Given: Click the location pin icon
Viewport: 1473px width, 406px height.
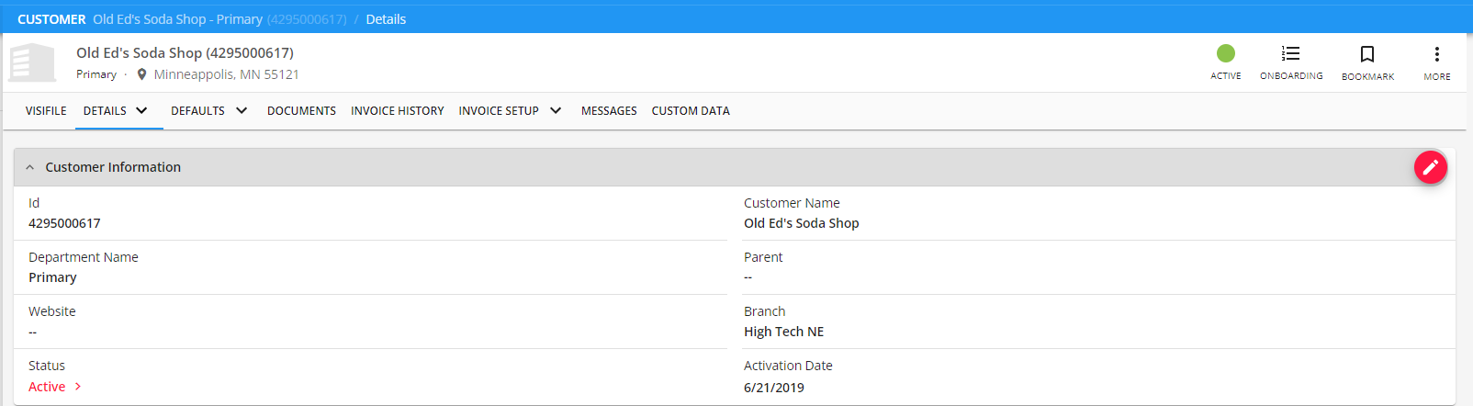Looking at the screenshot, I should pos(141,74).
